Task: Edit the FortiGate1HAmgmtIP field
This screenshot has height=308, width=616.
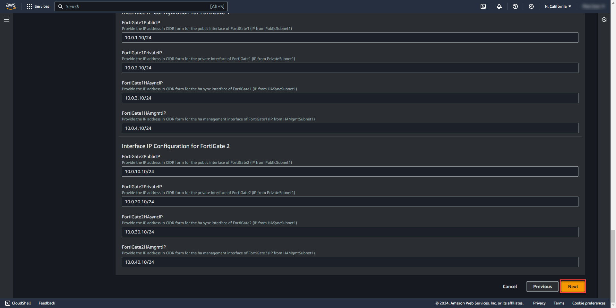Action: 350,128
